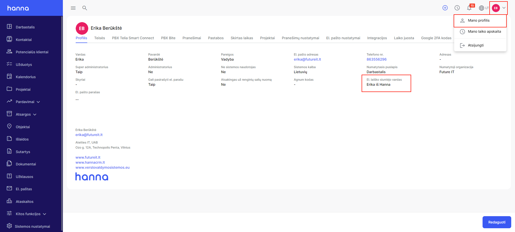
Task: Click the large EB profile avatar
Action: 82,28
